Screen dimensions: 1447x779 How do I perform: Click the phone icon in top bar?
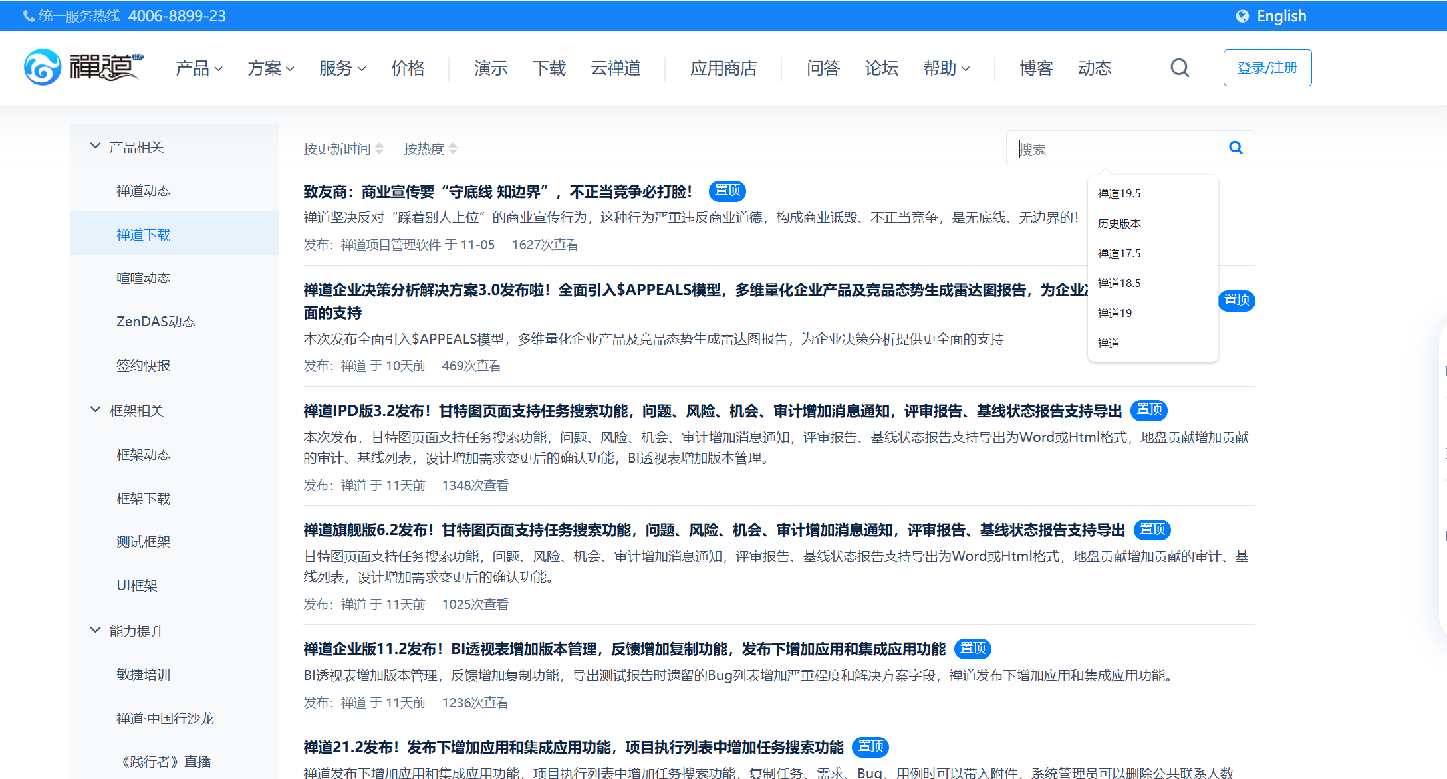pos(29,16)
